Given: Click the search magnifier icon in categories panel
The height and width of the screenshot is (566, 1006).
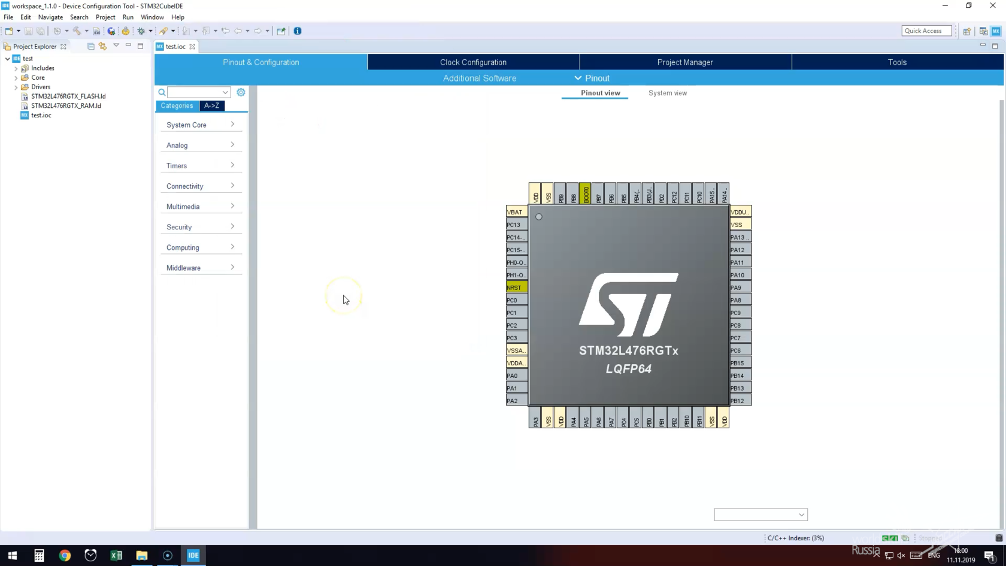Looking at the screenshot, I should click(x=162, y=92).
